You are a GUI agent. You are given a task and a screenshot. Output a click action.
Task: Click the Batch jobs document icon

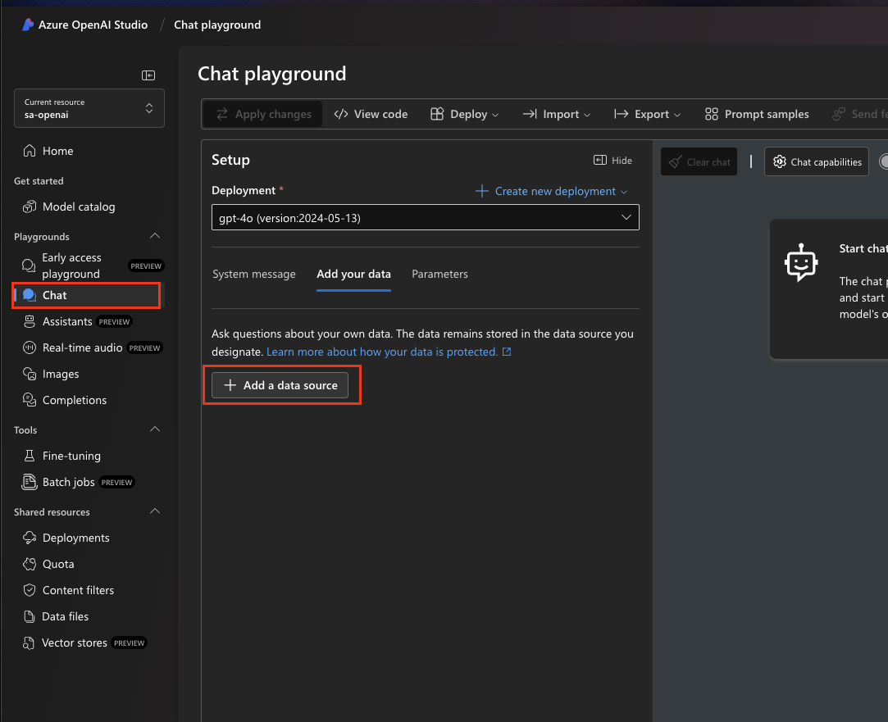pyautogui.click(x=30, y=482)
